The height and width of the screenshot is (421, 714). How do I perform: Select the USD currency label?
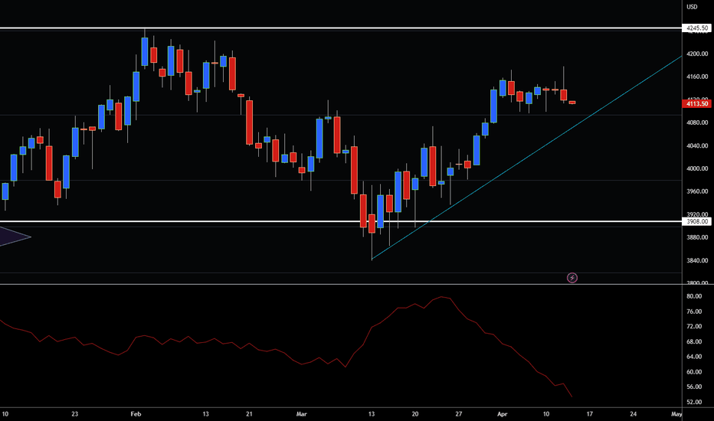tap(692, 7)
